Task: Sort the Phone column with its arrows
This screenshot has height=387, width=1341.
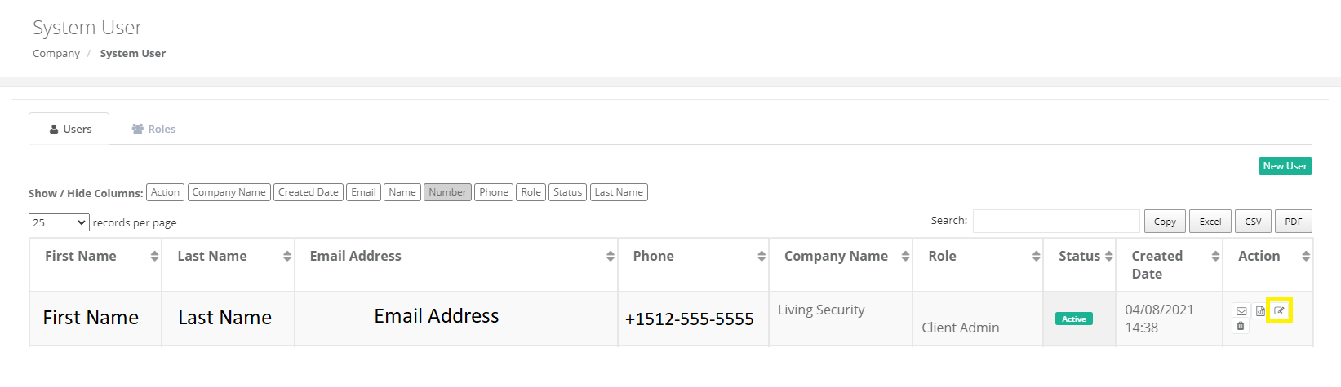Action: tap(762, 256)
